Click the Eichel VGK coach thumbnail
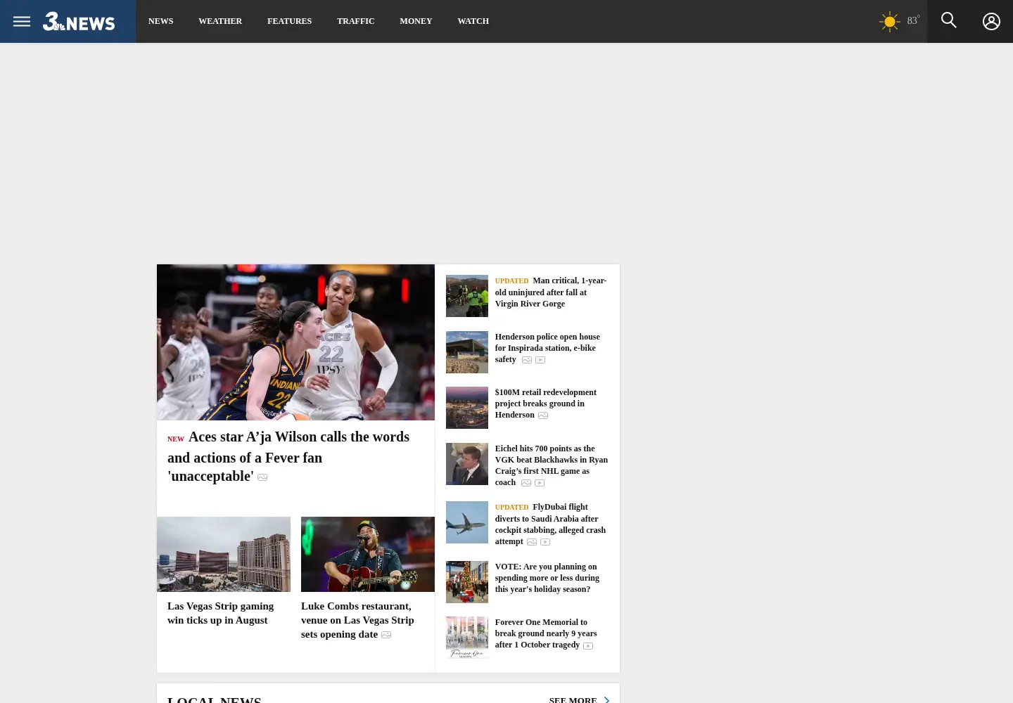The image size is (1013, 703). pos(467,464)
